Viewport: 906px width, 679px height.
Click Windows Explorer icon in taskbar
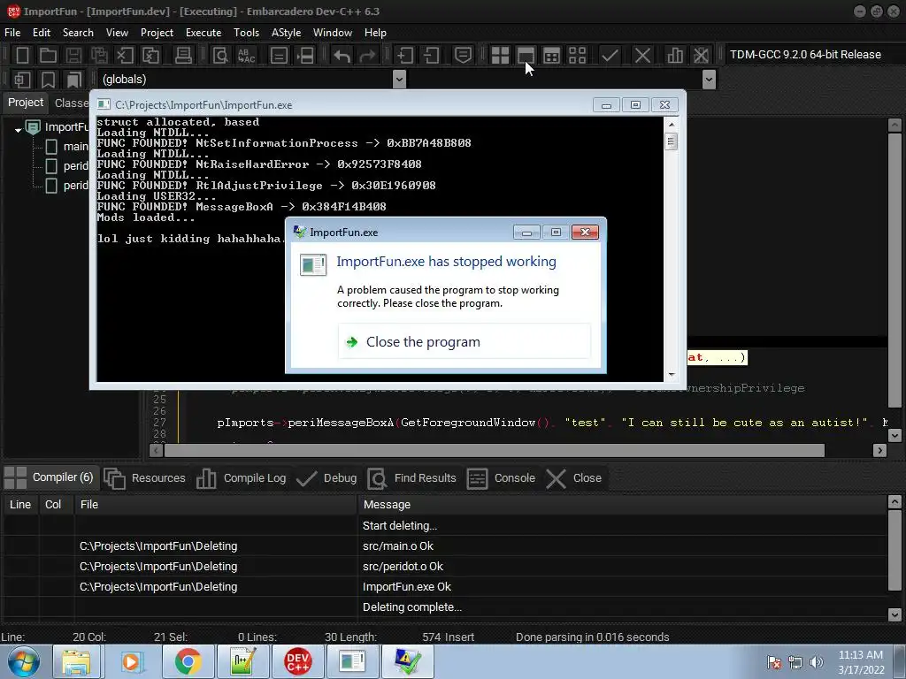pyautogui.click(x=76, y=661)
